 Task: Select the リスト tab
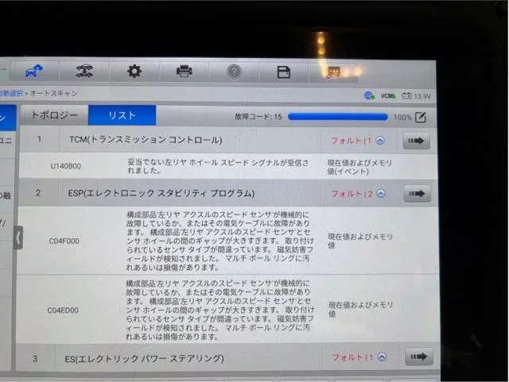122,115
